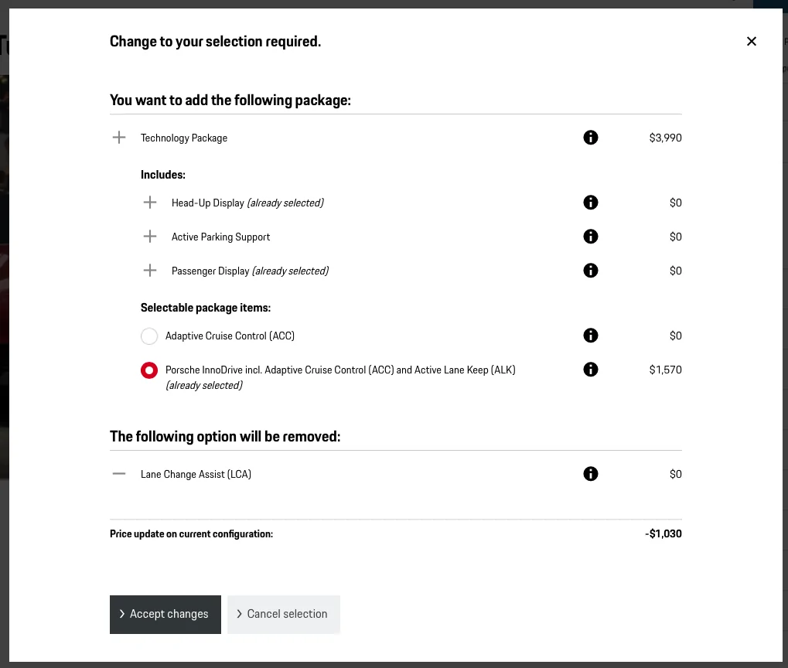The image size is (788, 668).
Task: Click minus icon beside Lane Change Assist
Action: click(x=119, y=473)
